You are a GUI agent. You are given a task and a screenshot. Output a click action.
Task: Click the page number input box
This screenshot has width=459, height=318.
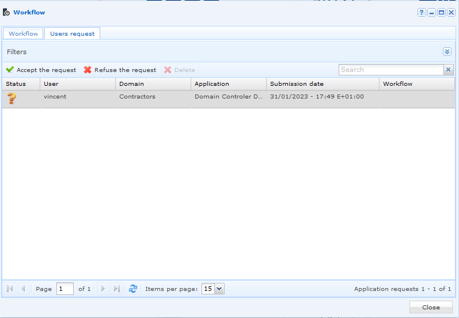(65, 289)
